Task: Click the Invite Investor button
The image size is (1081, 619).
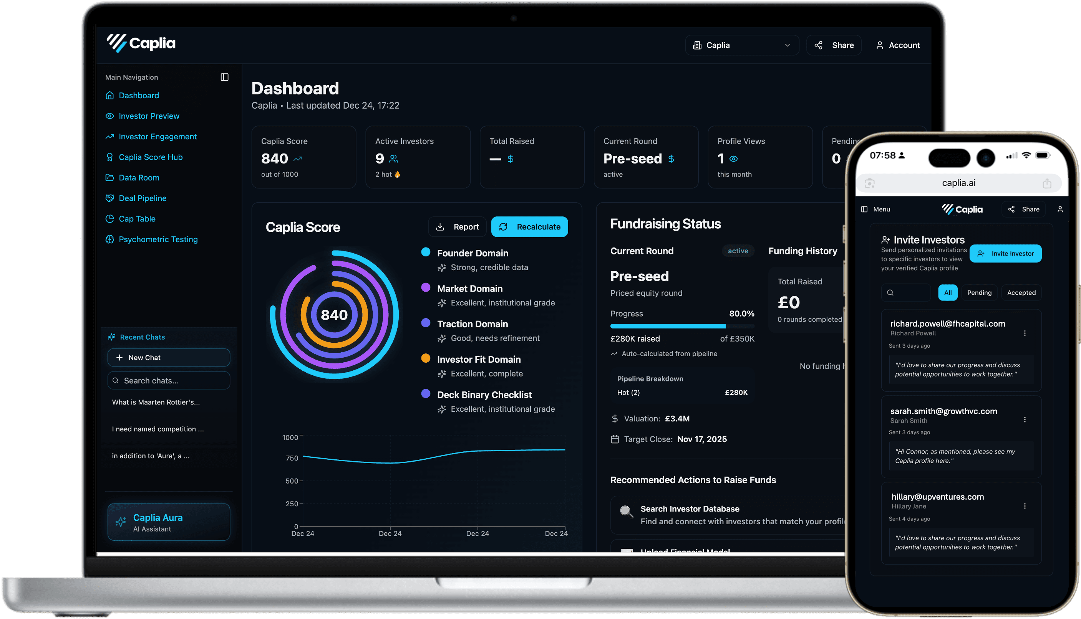Action: (x=1005, y=253)
